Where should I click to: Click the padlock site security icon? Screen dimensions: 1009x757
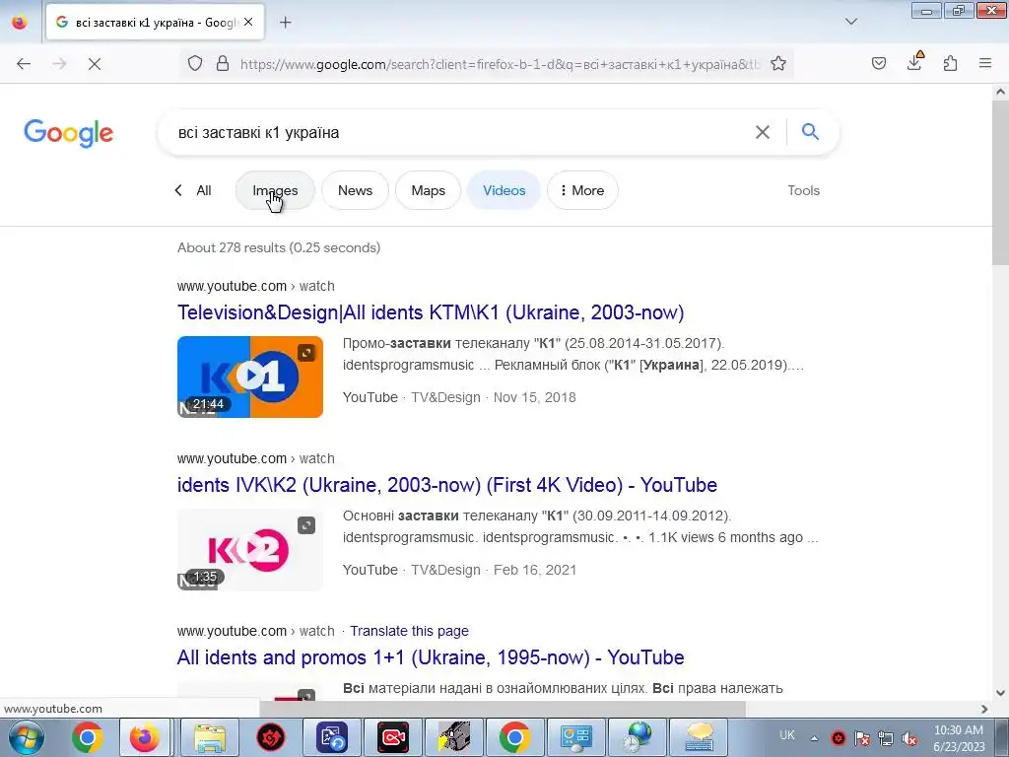[223, 64]
